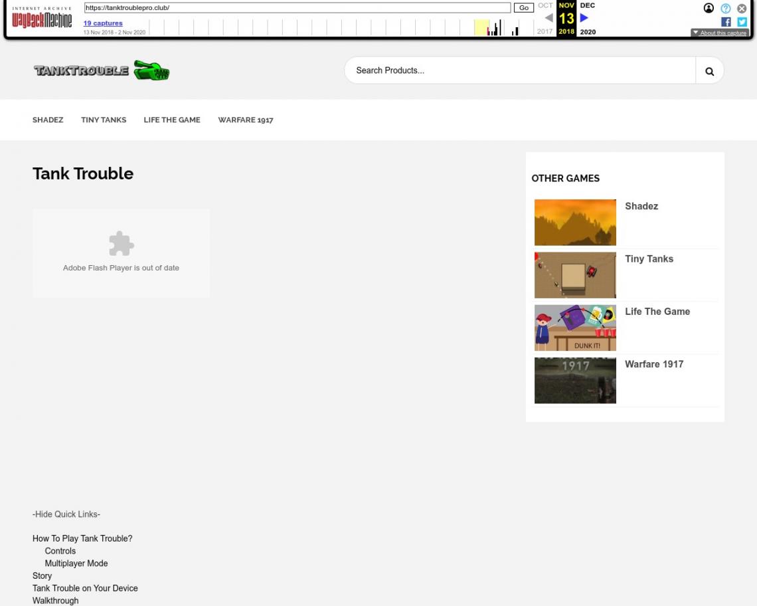The image size is (757, 606).
Task: Expand the About this capture dropdown
Action: [x=719, y=33]
